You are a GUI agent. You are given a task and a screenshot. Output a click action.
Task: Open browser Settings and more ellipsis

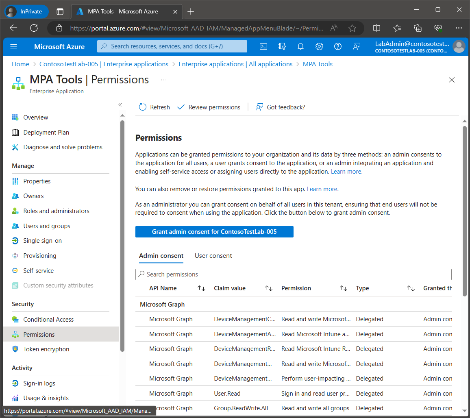point(459,28)
